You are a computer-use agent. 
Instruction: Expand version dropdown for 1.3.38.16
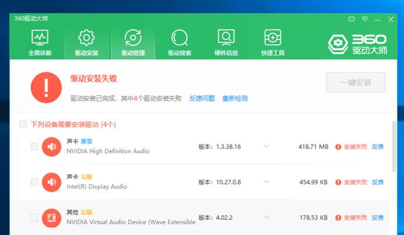266,146
